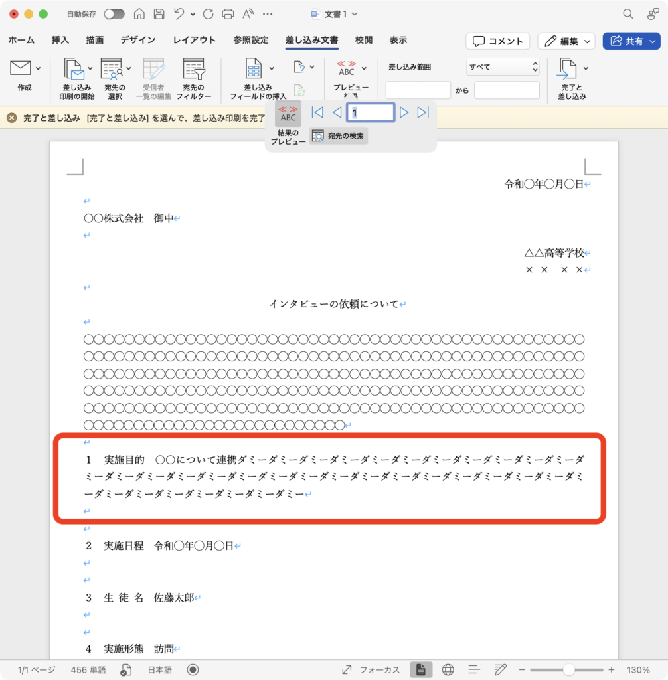Image resolution: width=668 pixels, height=680 pixels.
Task: Open the すべて merge range dropdown
Action: (x=503, y=67)
